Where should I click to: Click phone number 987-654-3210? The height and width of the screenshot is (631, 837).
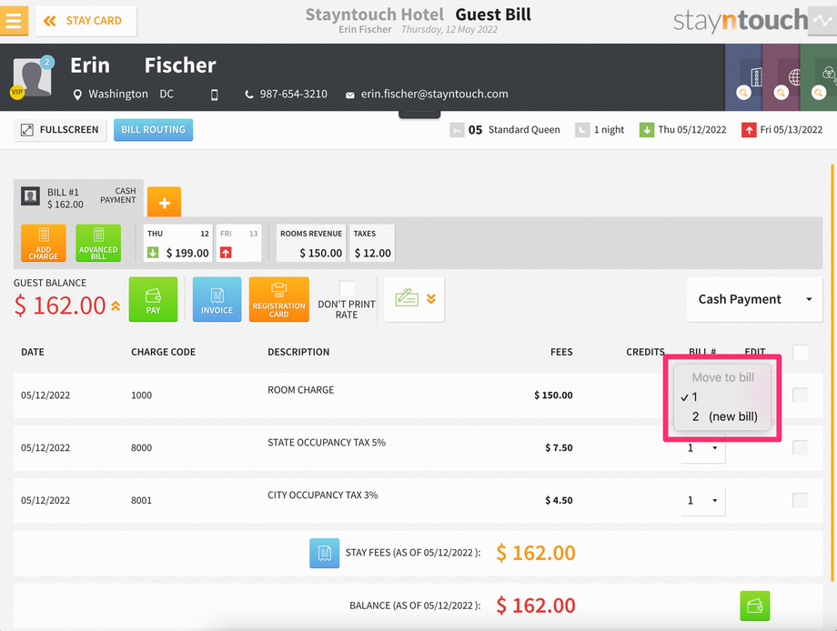coord(294,95)
